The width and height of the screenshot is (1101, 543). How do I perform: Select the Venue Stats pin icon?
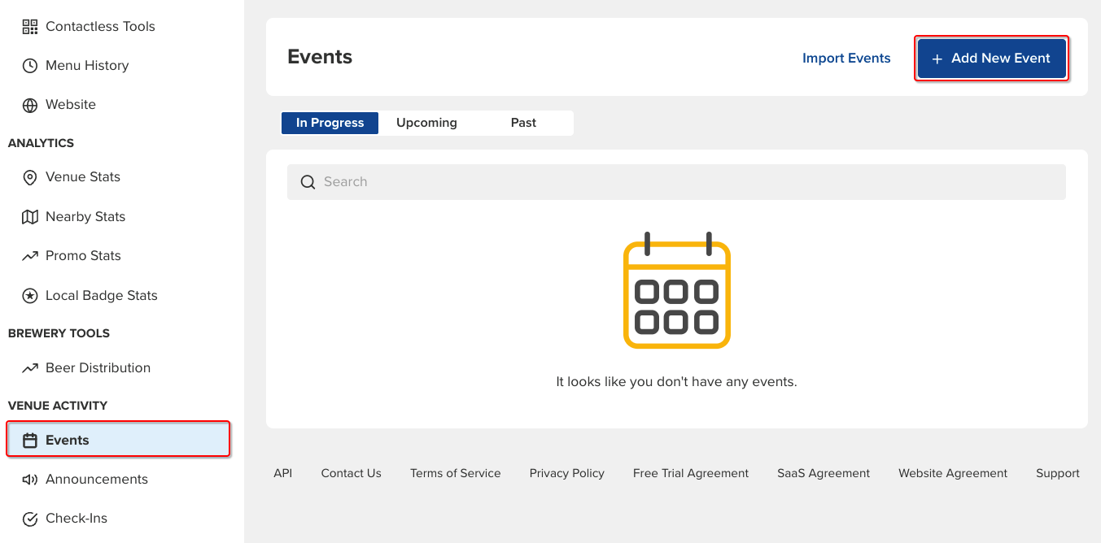pyautogui.click(x=30, y=177)
